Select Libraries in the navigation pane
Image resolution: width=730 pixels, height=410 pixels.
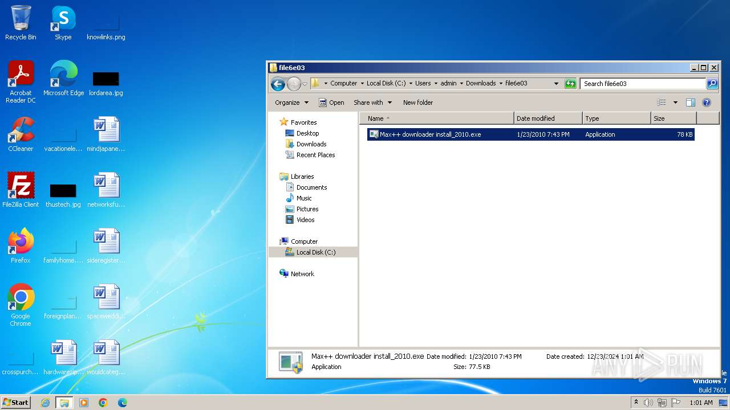point(302,177)
